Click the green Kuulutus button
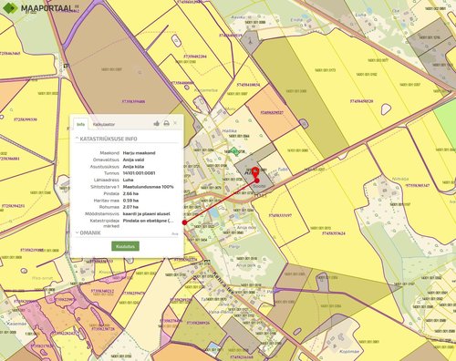This screenshot has width=456, height=361. coord(125,246)
